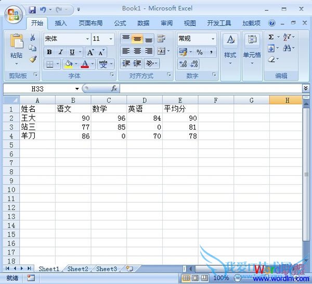The image size is (312, 284).
Task: Align text to middle of cell
Action: pyautogui.click(x=137, y=38)
